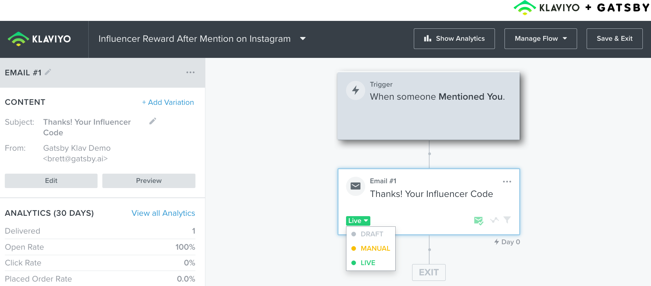Click the flow title Influencer Reward After Mention

(x=194, y=39)
